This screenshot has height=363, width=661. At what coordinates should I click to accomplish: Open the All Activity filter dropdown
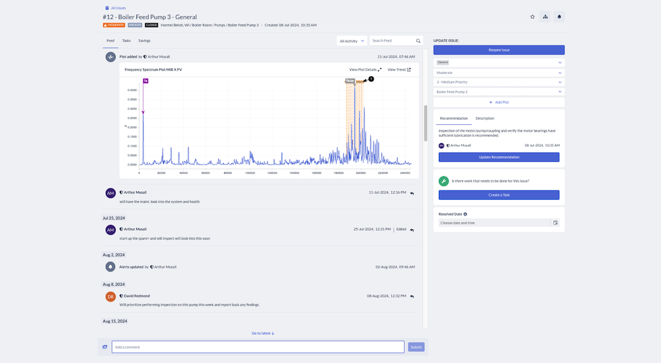pyautogui.click(x=351, y=41)
